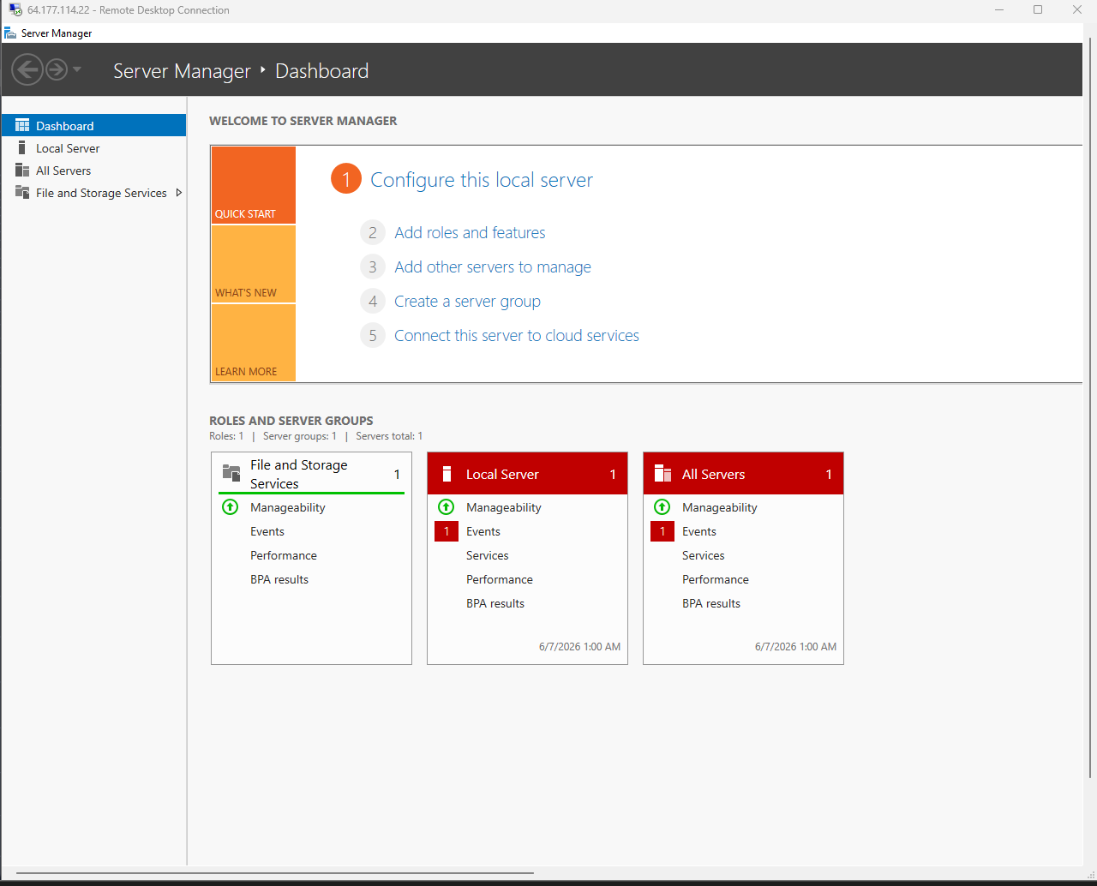The height and width of the screenshot is (886, 1097).
Task: Click the Local Server tile count 1
Action: [x=613, y=474]
